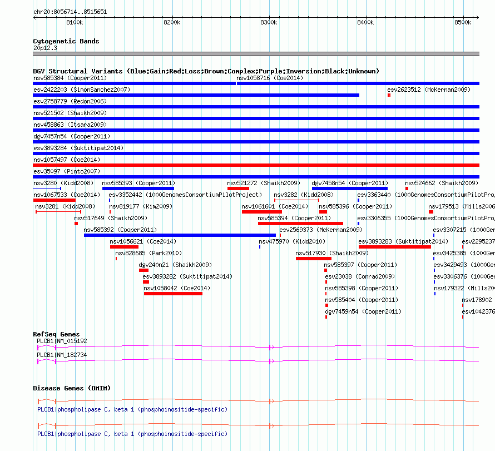
Task: Select nsv585392 (Cooper2011) label
Action: pos(120,230)
